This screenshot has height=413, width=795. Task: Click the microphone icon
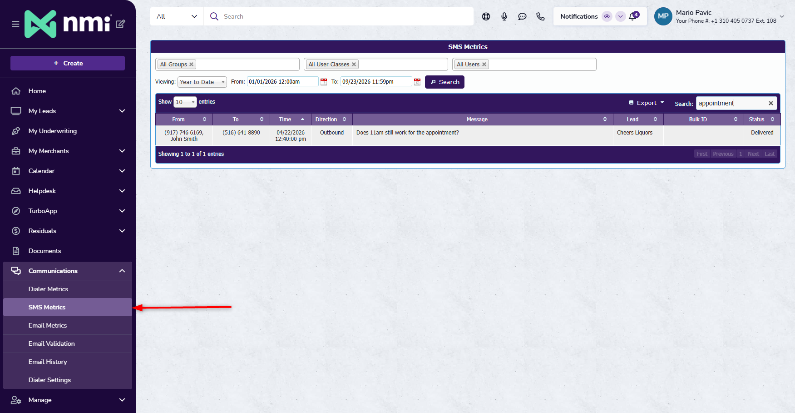(504, 16)
